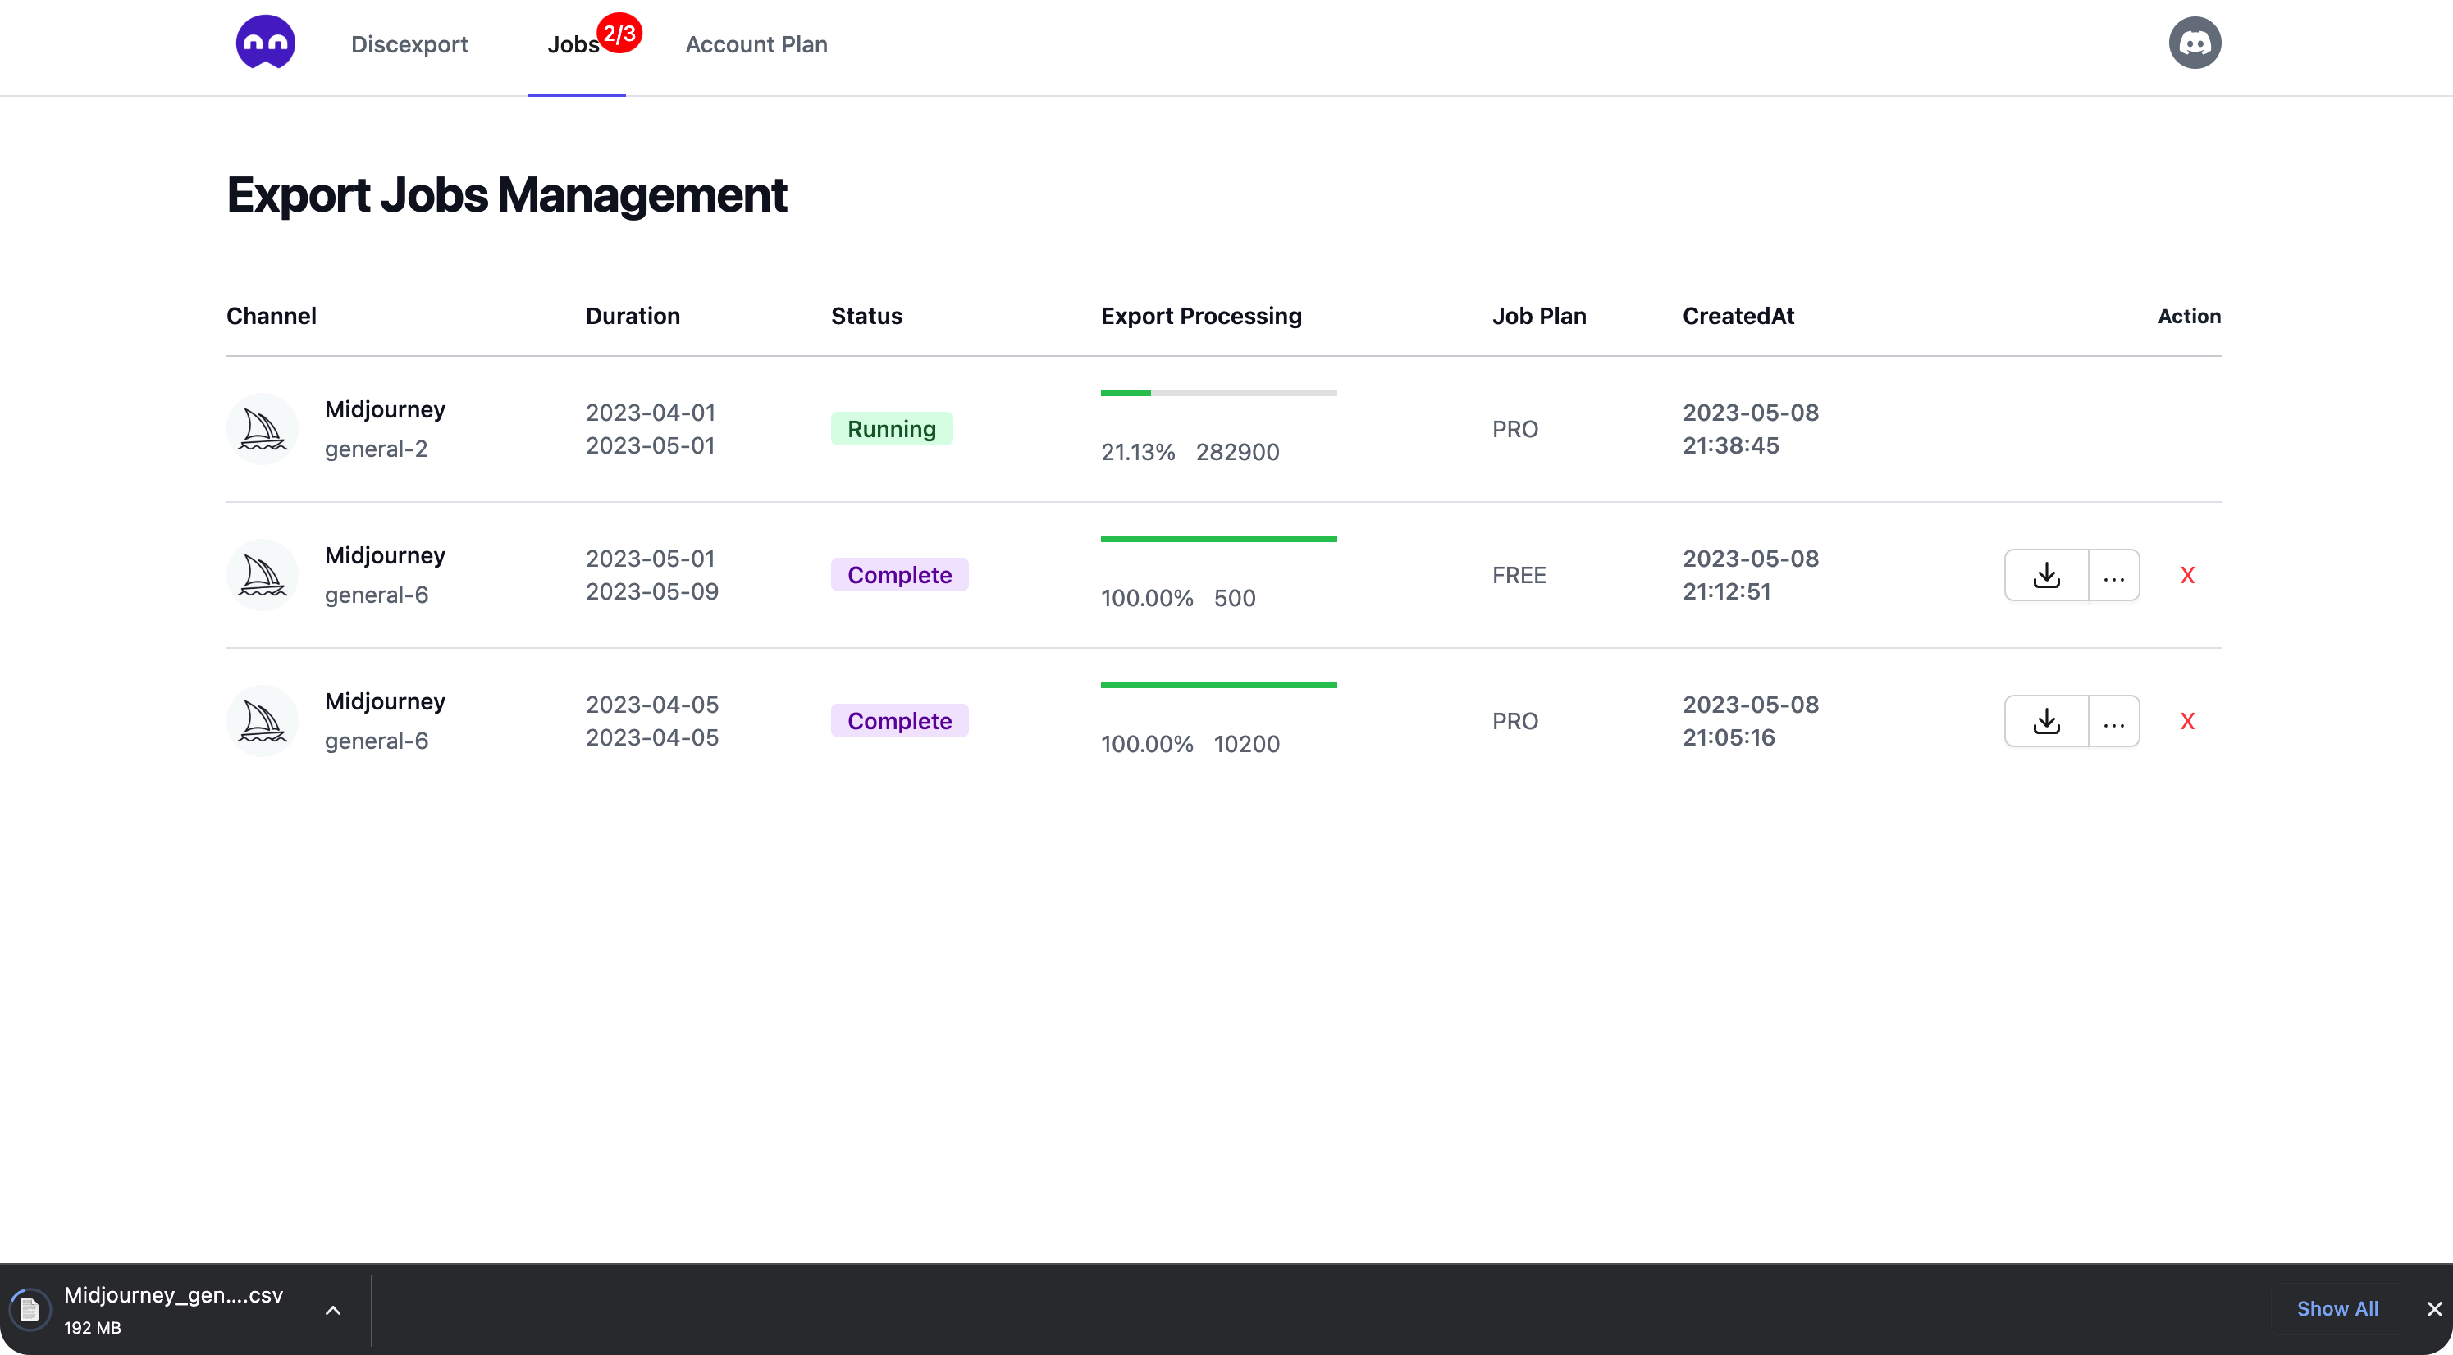
Task: Download the 10200-message general-6 export
Action: (2046, 721)
